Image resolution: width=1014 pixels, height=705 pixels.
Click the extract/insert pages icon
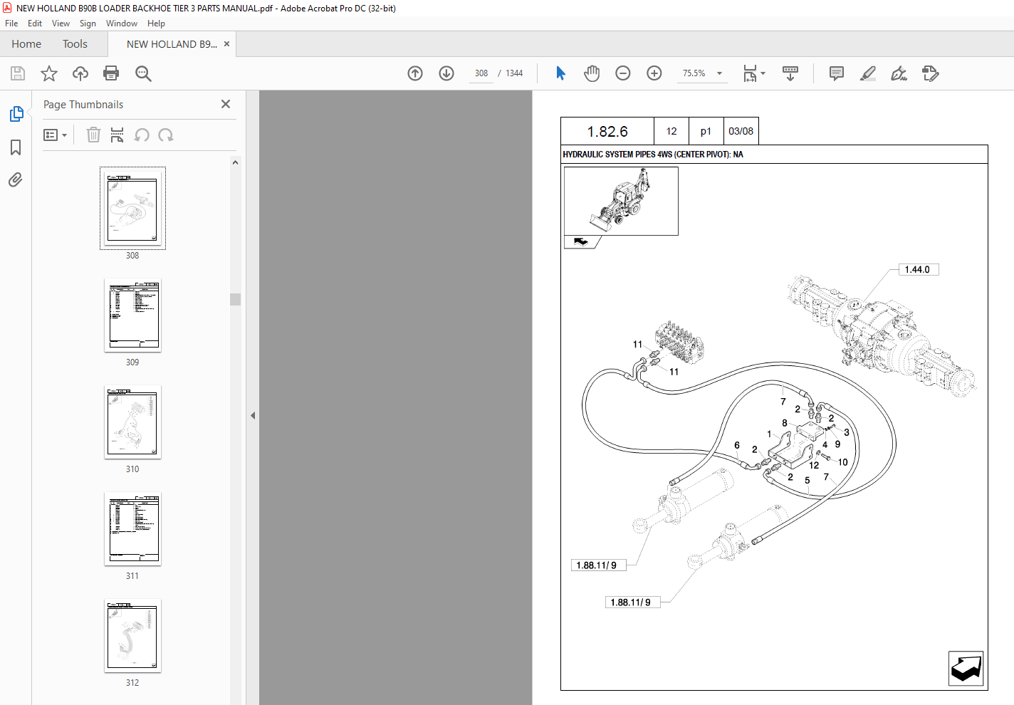tap(117, 135)
